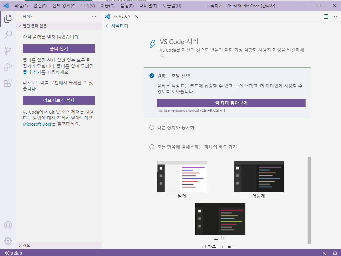Collapse the 열린 폴더 없음 section

pyautogui.click(x=59, y=26)
